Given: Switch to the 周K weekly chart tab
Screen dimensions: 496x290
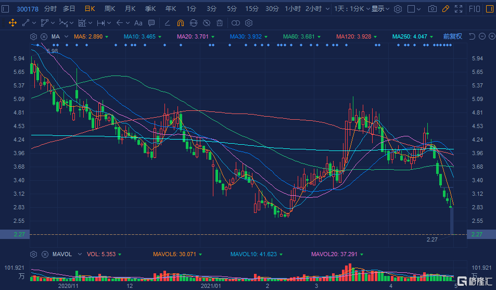Looking at the screenshot, I should tap(109, 9).
